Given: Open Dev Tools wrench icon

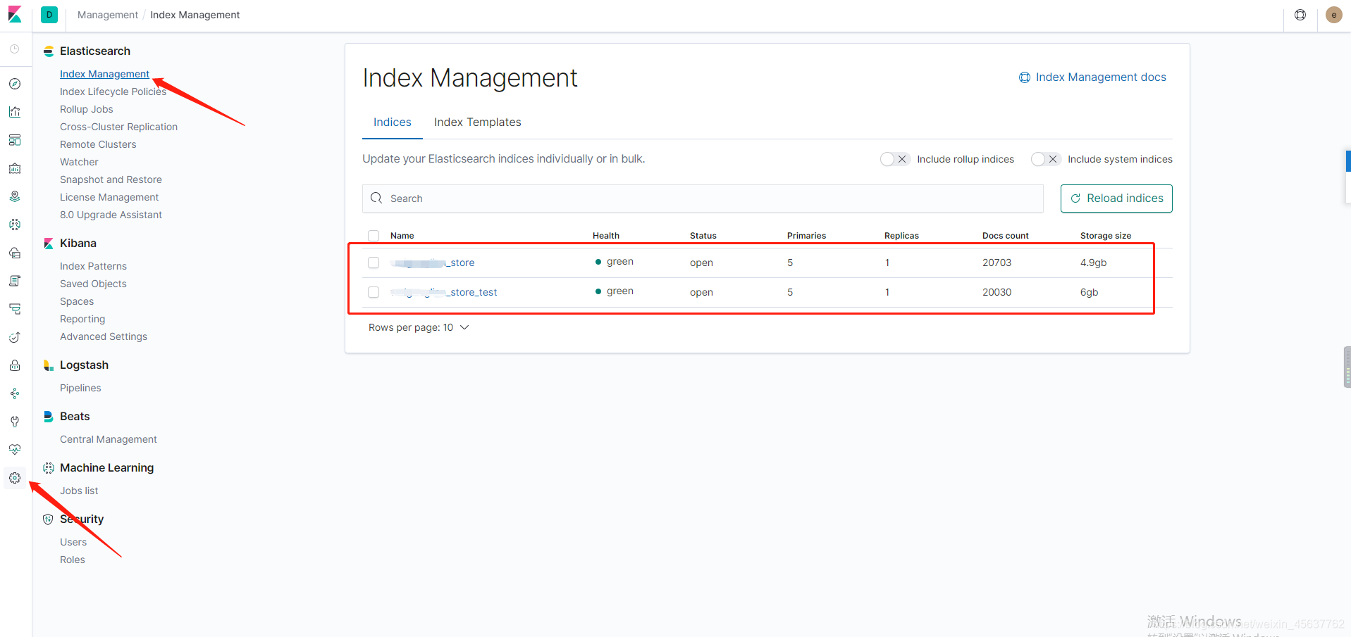Looking at the screenshot, I should [x=15, y=422].
